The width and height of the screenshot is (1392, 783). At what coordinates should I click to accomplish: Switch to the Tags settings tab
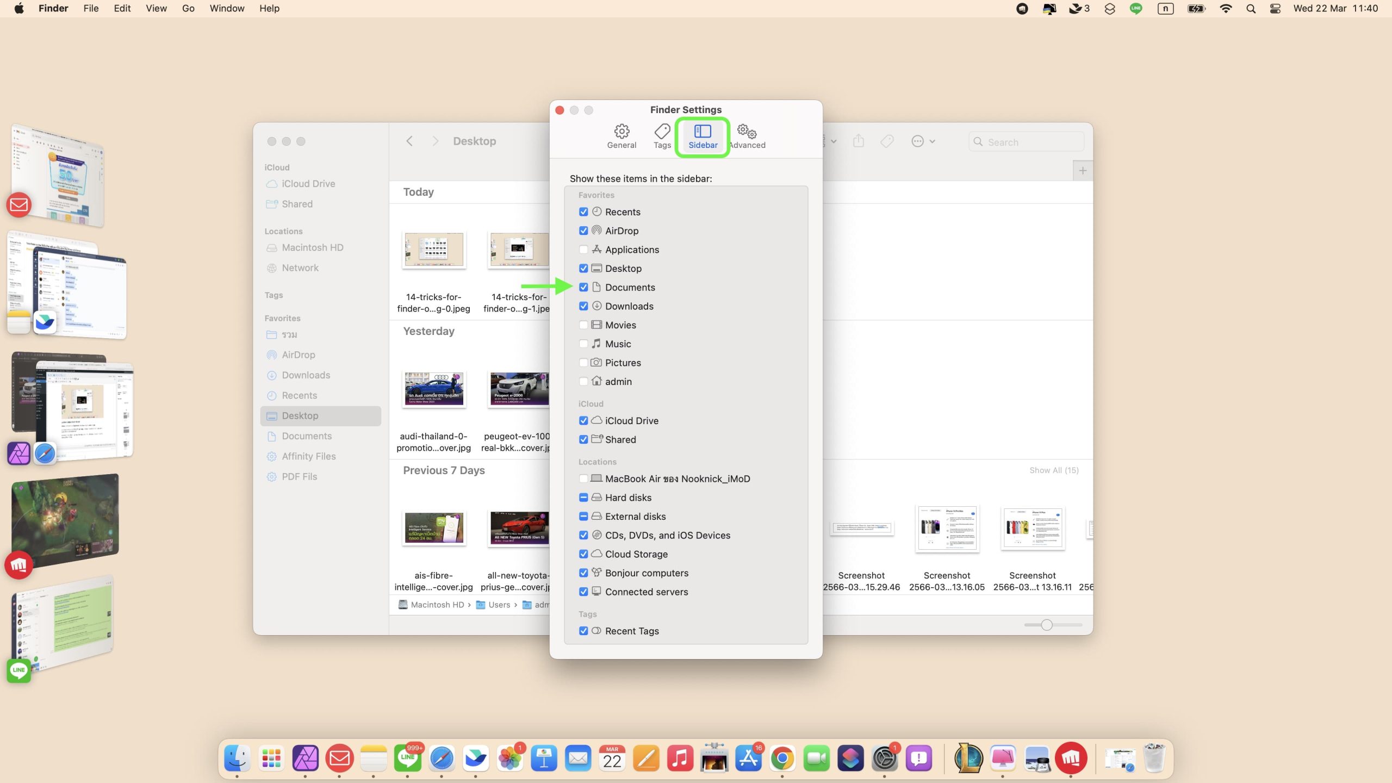[662, 136]
